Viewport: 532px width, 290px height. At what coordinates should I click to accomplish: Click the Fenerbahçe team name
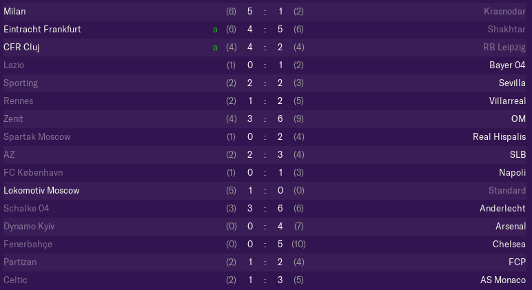click(x=28, y=245)
